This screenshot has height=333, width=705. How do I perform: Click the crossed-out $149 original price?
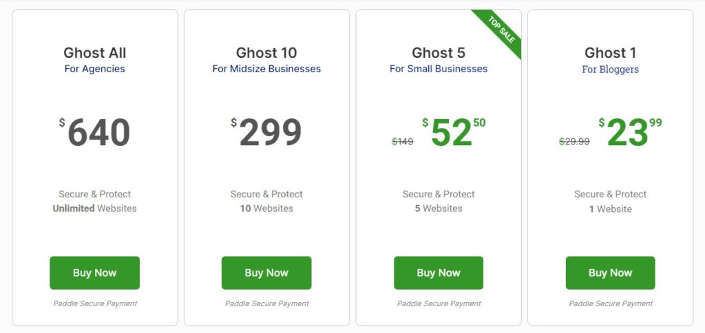point(402,142)
